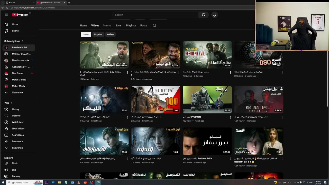Go back with browser back arrow
Viewport: 329px width, 185px height.
pos(3,8)
